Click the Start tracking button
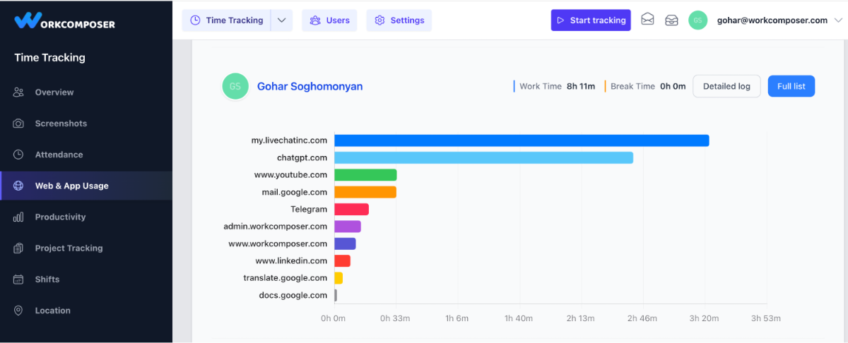Viewport: 848px width, 343px height. tap(591, 20)
